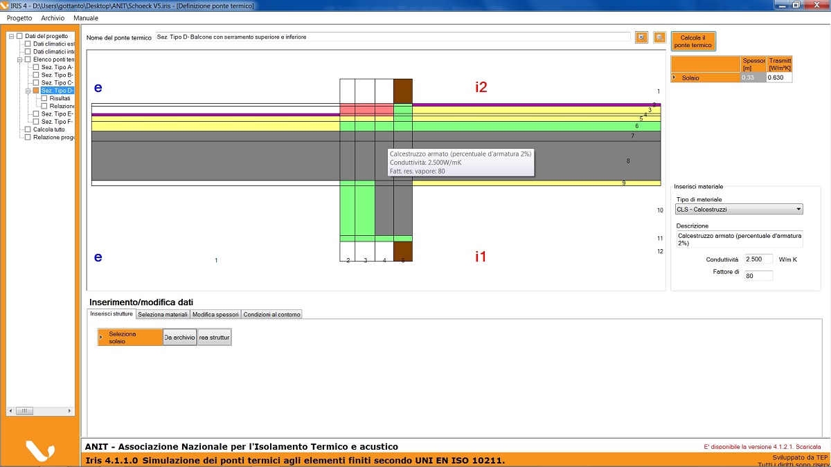The height and width of the screenshot is (467, 831).
Task: Click the orange marker beside Sez. Tipo D
Action: click(x=36, y=91)
